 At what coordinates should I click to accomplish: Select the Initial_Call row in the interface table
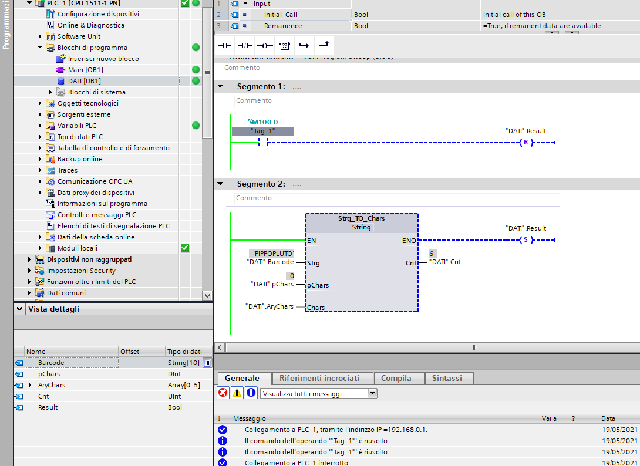(x=427, y=15)
